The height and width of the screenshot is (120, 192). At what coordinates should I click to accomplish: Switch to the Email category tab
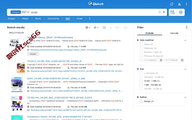[x=79, y=19]
